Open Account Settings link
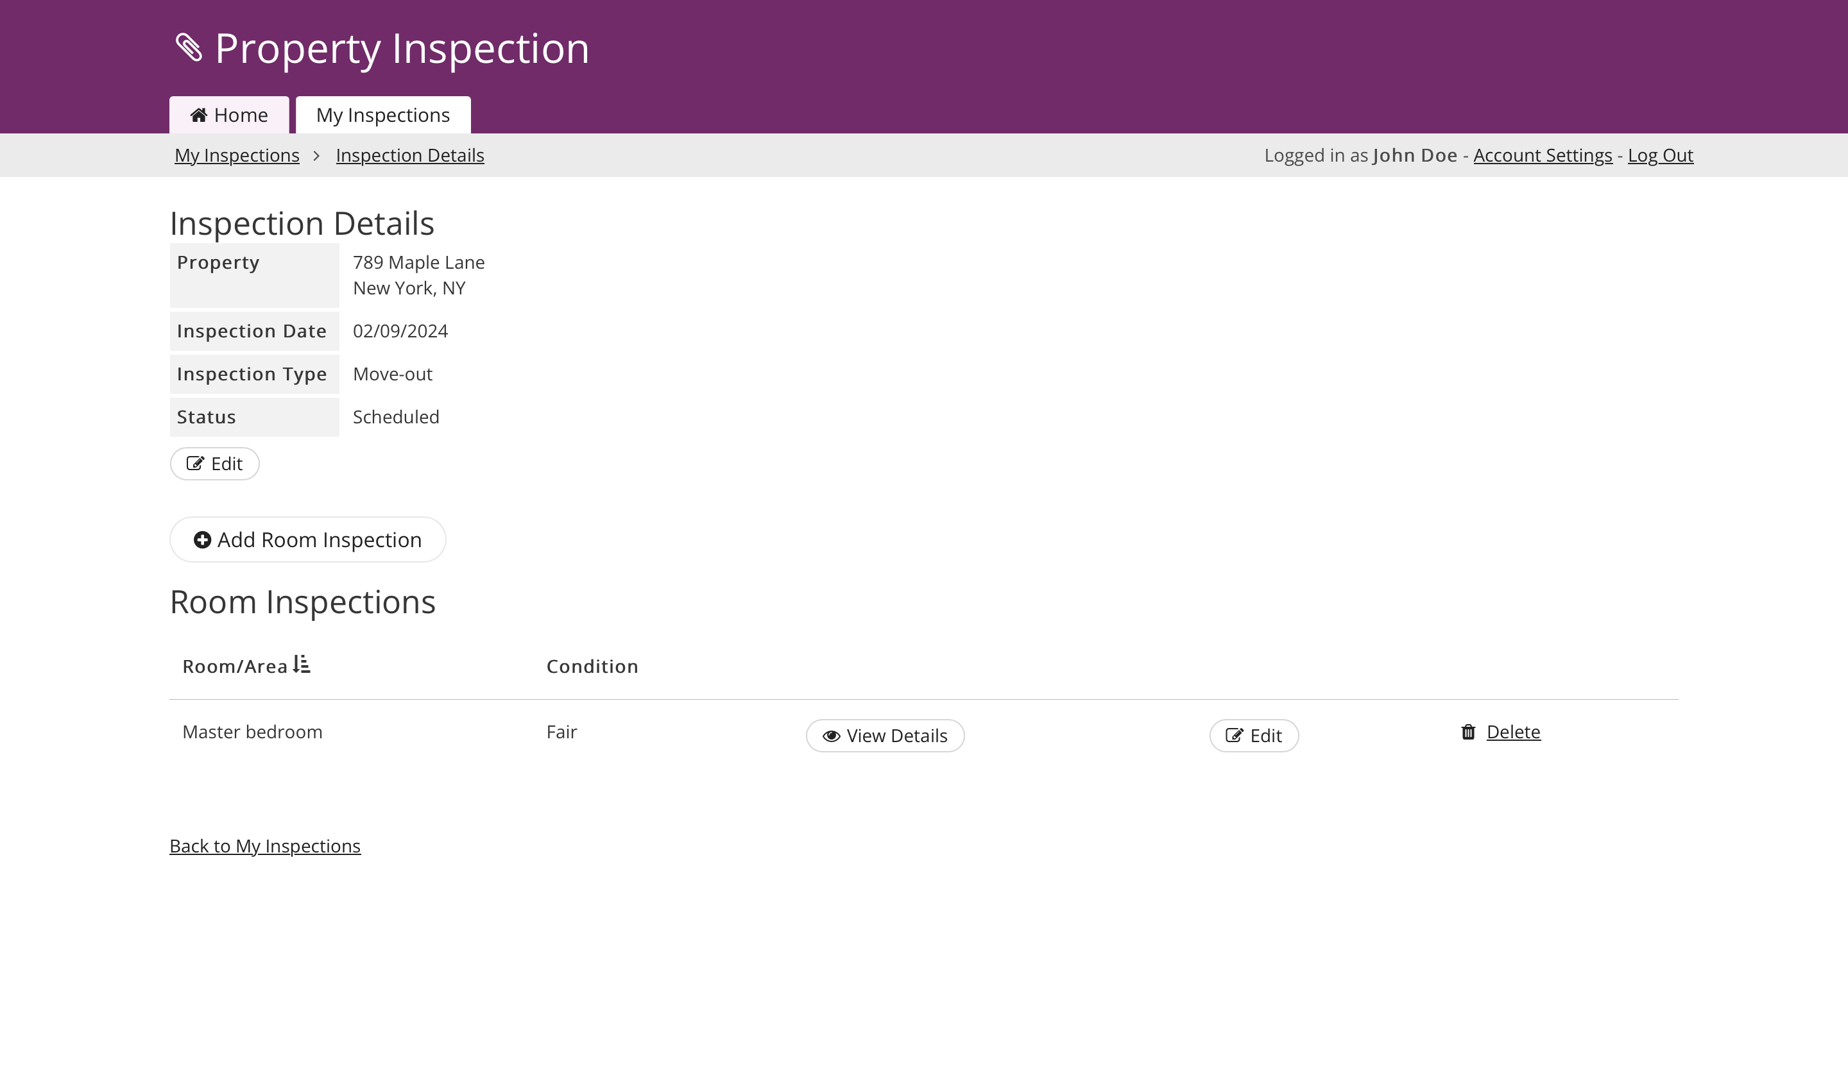This screenshot has height=1084, width=1848. tap(1542, 156)
